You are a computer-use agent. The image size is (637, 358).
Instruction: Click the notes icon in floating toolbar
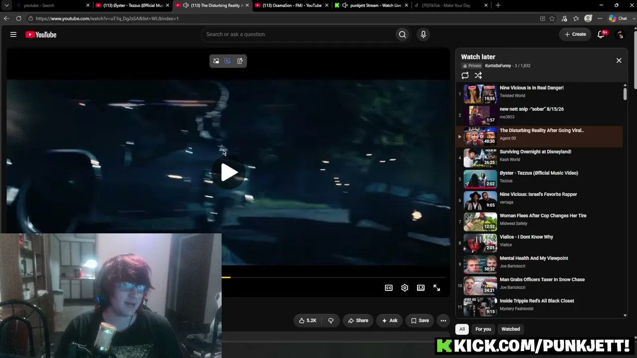pyautogui.click(x=240, y=61)
